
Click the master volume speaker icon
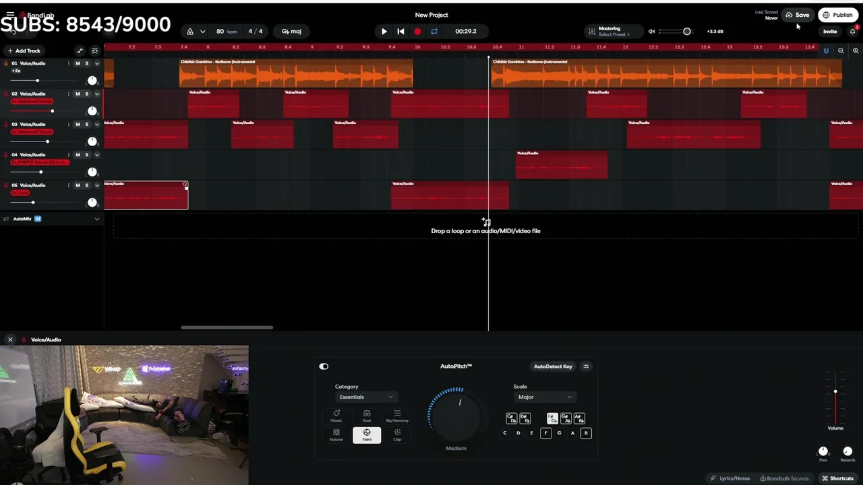click(x=651, y=31)
